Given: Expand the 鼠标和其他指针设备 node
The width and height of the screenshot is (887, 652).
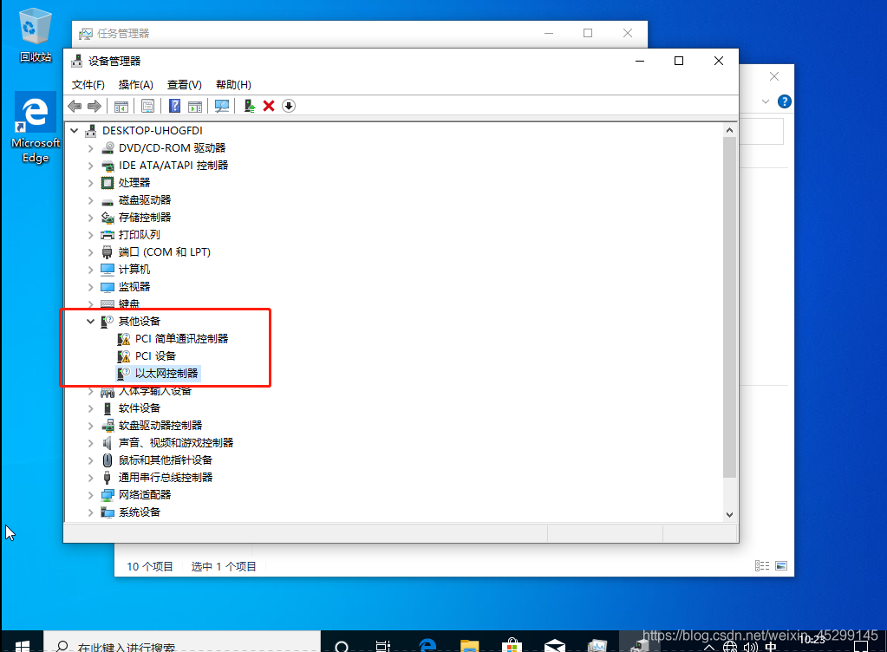Looking at the screenshot, I should coord(90,460).
